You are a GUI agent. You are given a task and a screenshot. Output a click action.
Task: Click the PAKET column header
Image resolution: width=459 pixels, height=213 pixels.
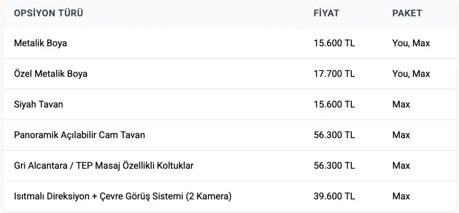(407, 13)
